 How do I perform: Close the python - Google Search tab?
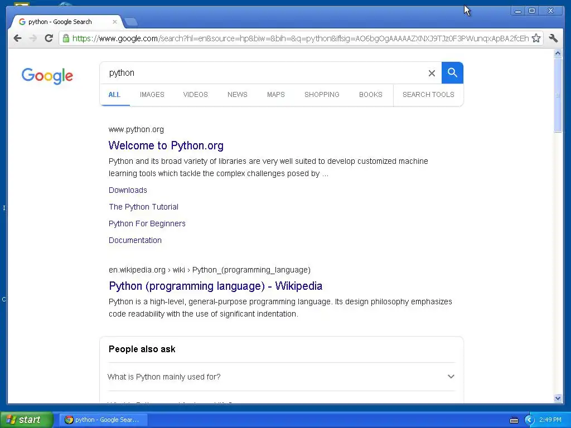115,22
